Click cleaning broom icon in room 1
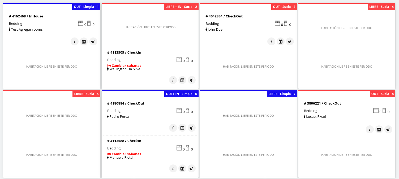The width and height of the screenshot is (399, 179). coord(93,41)
